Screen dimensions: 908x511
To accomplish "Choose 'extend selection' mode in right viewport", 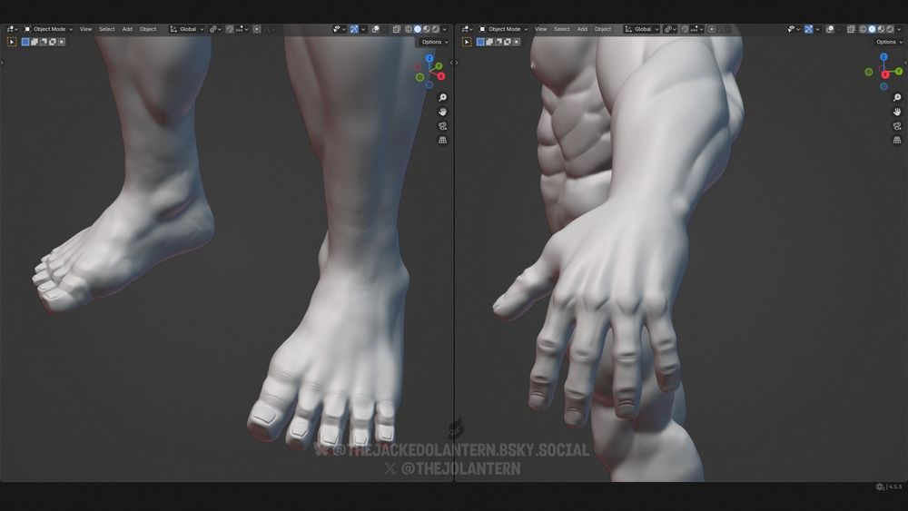I will click(x=489, y=42).
